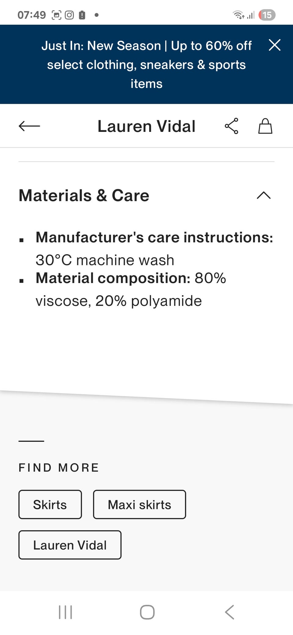Viewport: 293px width, 635px height.
Task: Open the Maxi skirts category chip
Action: pyautogui.click(x=139, y=505)
